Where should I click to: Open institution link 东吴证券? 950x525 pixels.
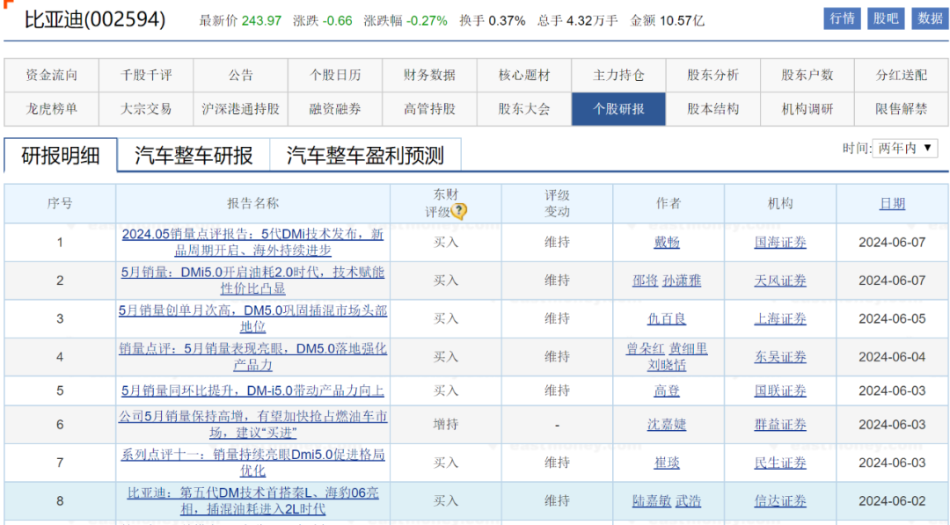click(x=780, y=357)
